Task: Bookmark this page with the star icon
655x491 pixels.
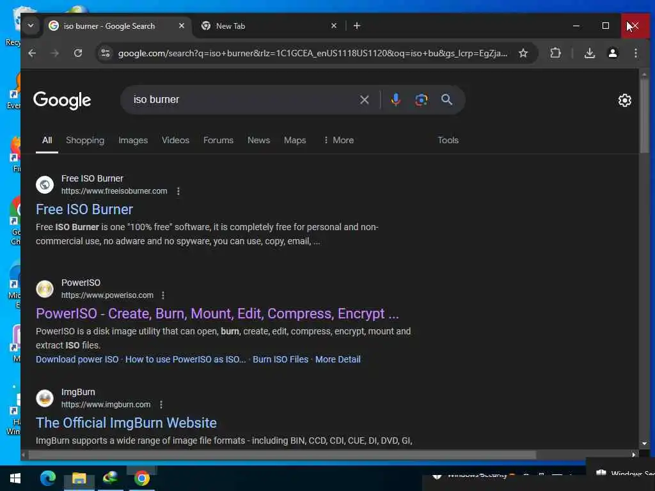Action: (x=523, y=53)
